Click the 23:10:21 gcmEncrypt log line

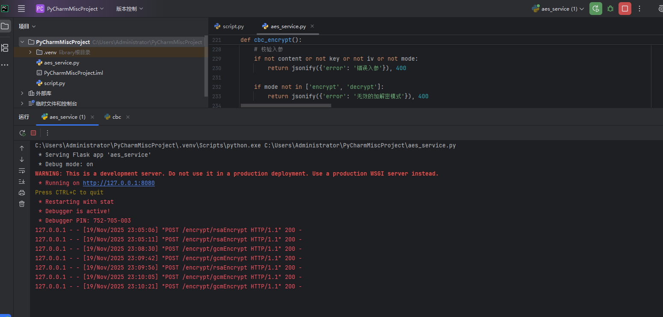[169, 286]
